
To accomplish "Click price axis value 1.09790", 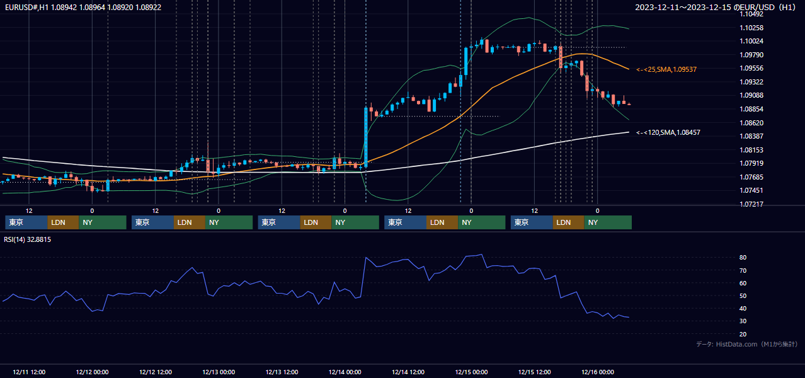I will (752, 55).
